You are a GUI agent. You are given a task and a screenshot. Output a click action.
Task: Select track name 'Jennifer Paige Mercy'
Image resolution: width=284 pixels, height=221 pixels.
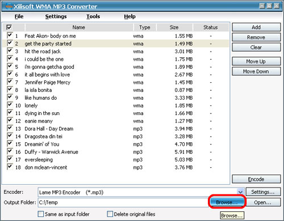click(x=48, y=82)
